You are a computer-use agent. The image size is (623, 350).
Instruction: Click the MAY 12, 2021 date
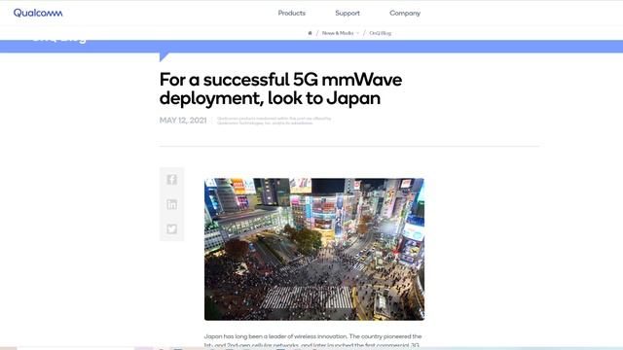(183, 121)
